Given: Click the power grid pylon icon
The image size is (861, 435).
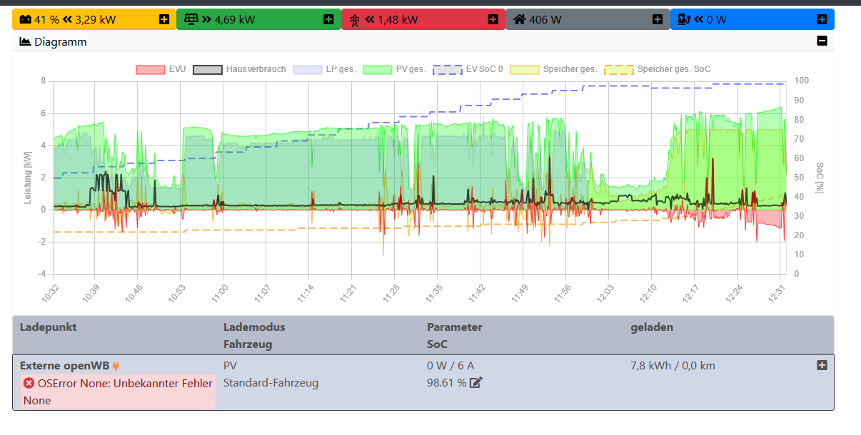Looking at the screenshot, I should [355, 19].
